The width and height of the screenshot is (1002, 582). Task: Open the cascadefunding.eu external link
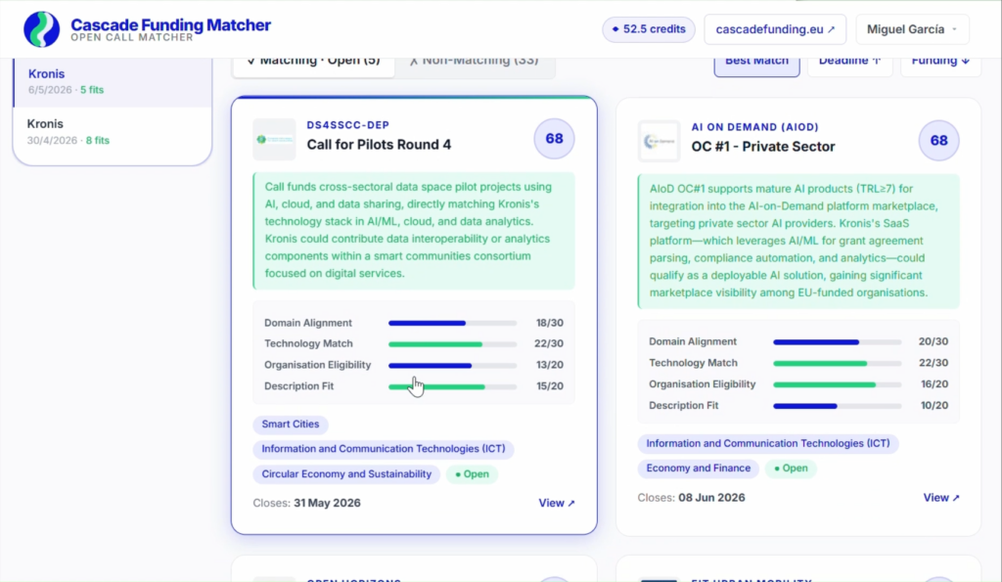[x=775, y=29]
